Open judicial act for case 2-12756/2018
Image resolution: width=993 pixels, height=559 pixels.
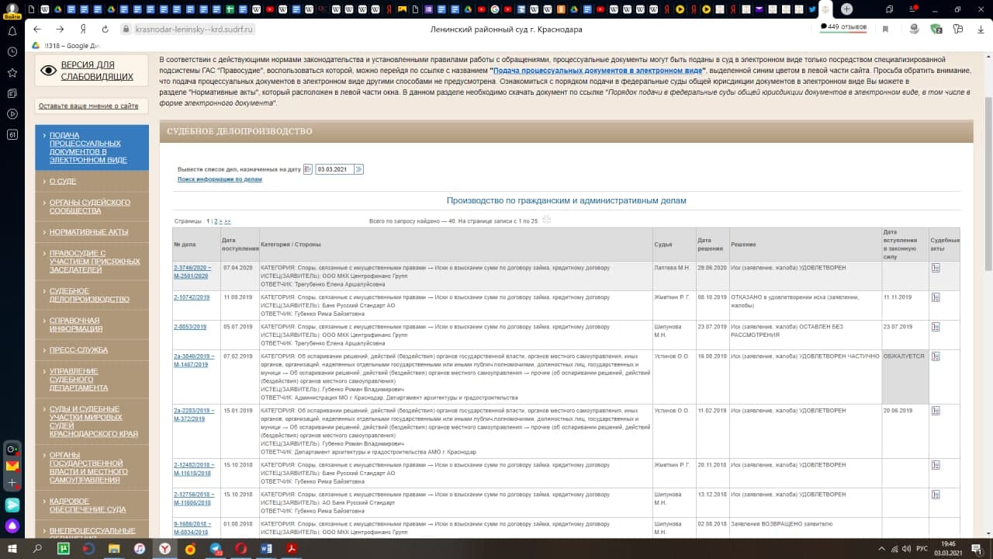[x=936, y=495]
